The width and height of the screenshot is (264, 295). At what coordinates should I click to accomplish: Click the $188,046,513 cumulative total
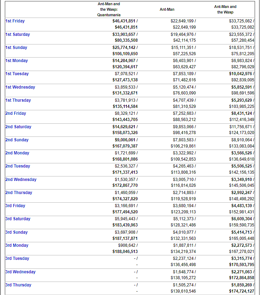pyautogui.click(x=125, y=252)
